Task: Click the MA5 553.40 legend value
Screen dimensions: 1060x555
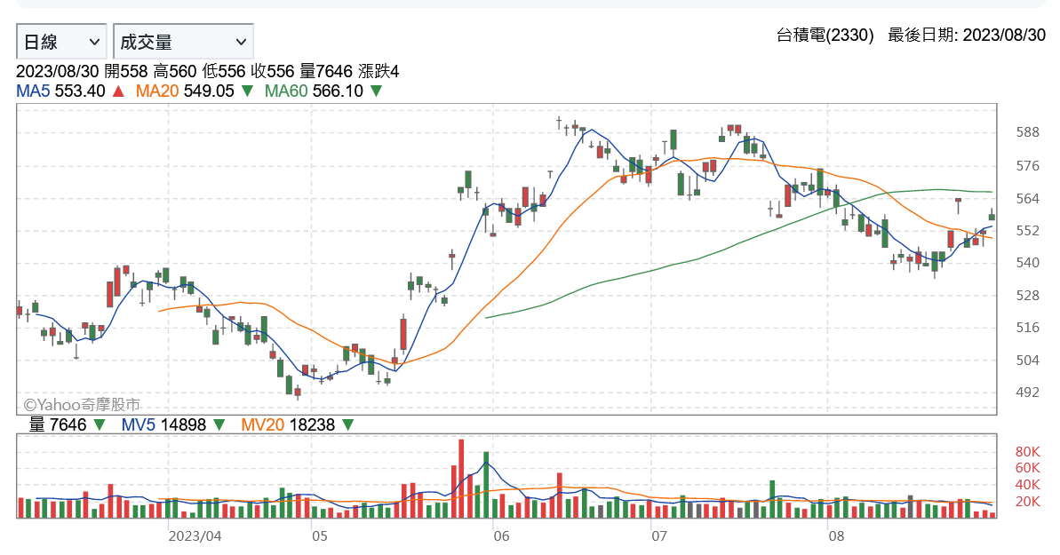Action: (60, 91)
